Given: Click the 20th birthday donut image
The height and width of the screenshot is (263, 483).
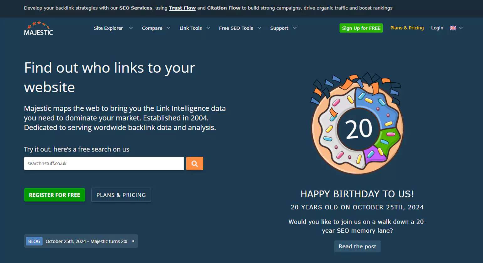Looking at the screenshot, I should (357, 124).
